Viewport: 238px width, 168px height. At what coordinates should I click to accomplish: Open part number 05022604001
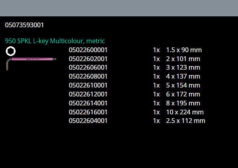coord(88,121)
